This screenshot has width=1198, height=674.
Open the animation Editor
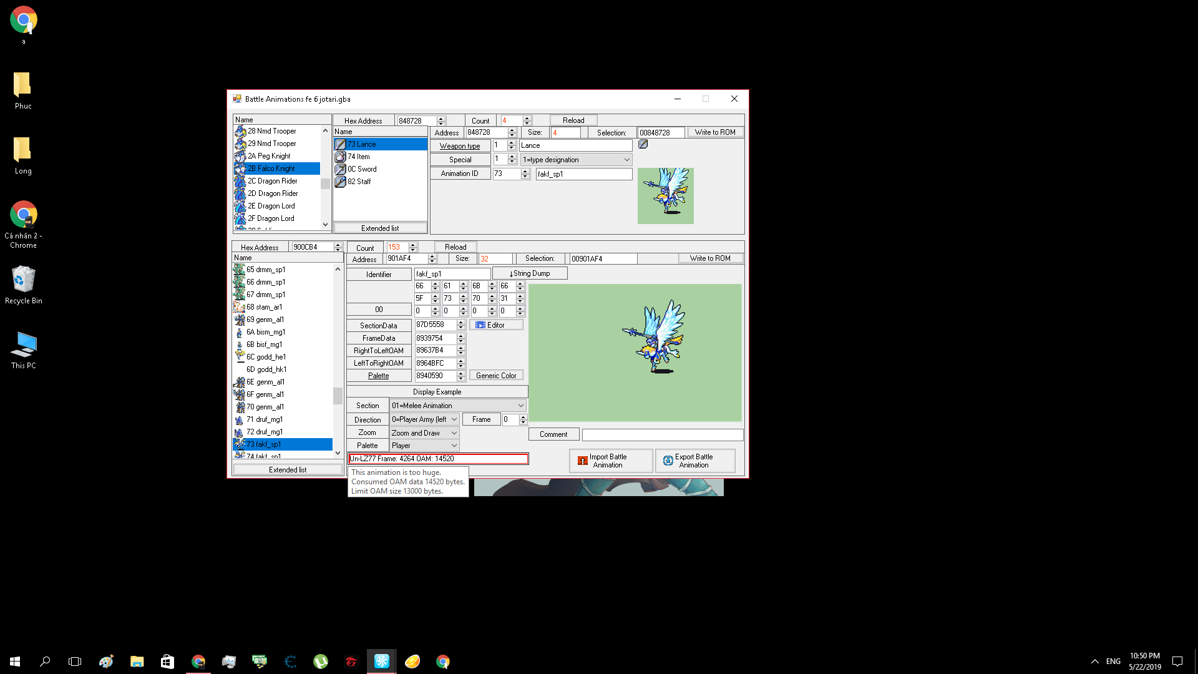tap(496, 325)
